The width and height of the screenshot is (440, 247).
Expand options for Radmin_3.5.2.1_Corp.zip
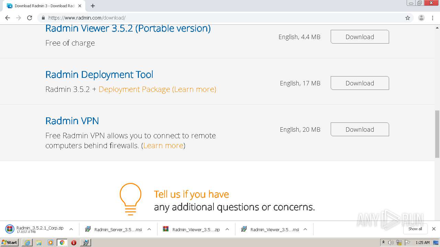71,229
